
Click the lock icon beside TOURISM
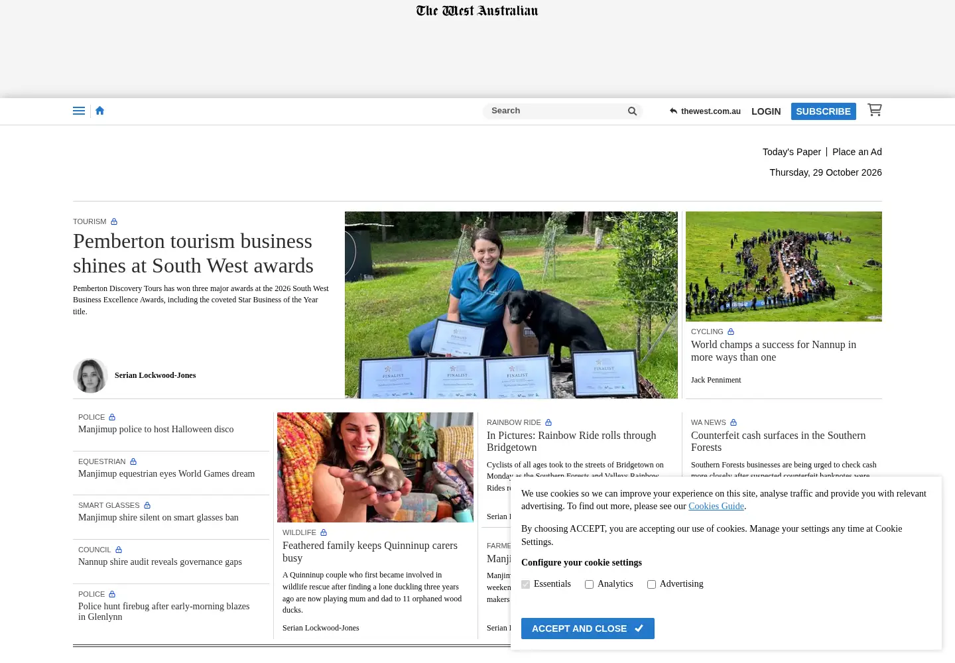click(x=114, y=221)
